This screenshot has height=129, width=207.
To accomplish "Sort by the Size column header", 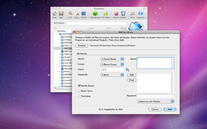I will point(113,28).
